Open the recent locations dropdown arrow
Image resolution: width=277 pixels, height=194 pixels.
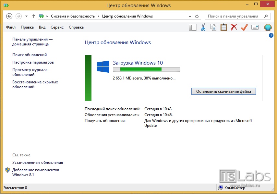point(26,16)
